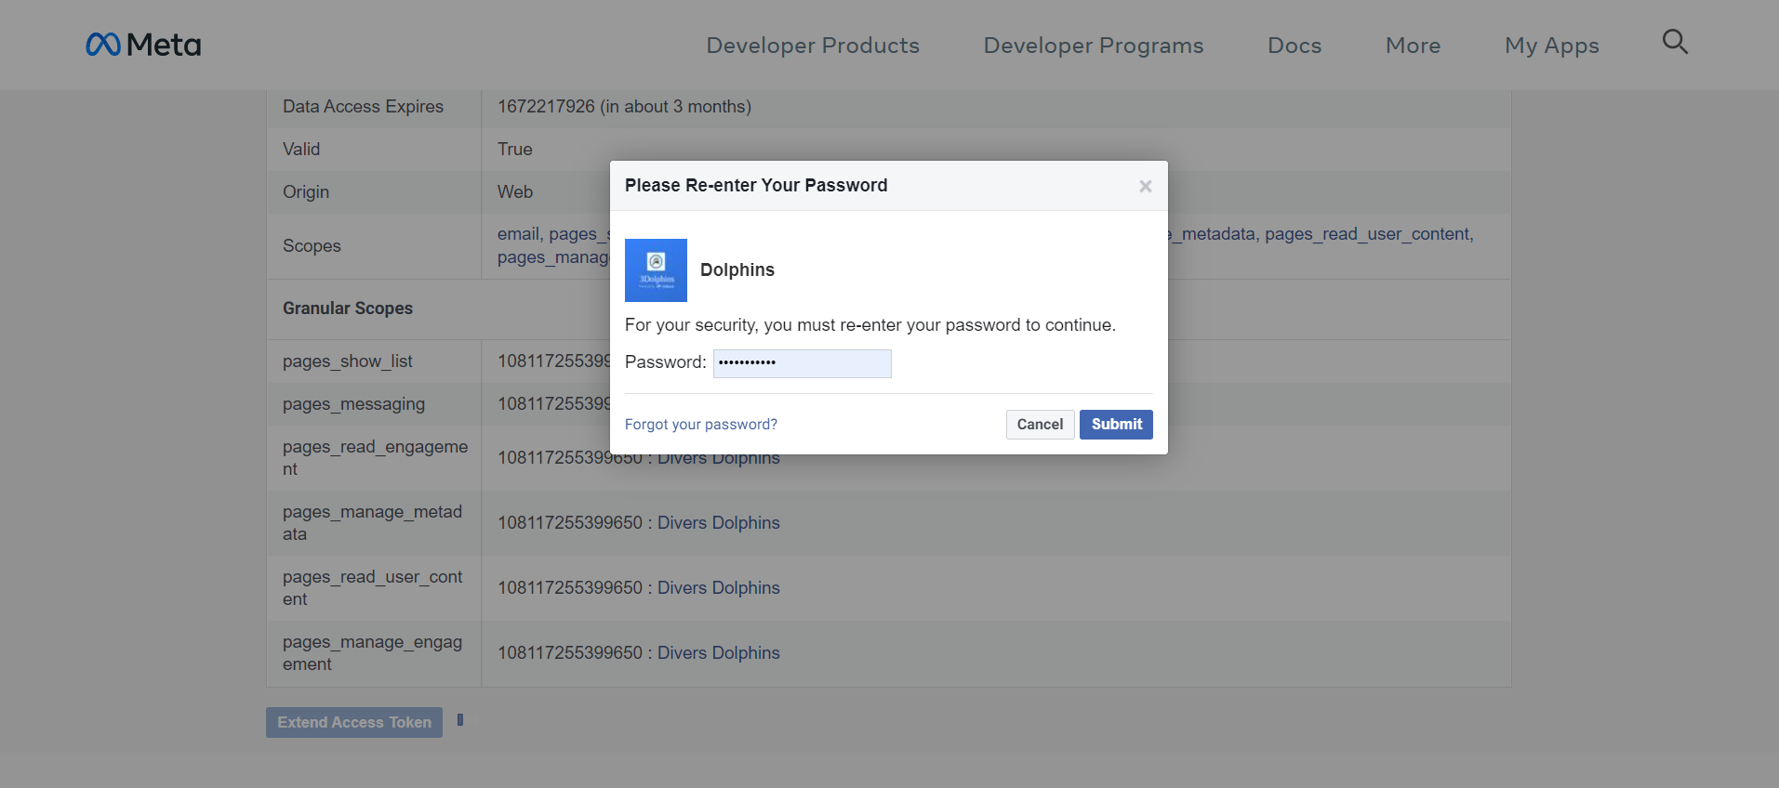Click the Forgot your password link

[x=700, y=425]
